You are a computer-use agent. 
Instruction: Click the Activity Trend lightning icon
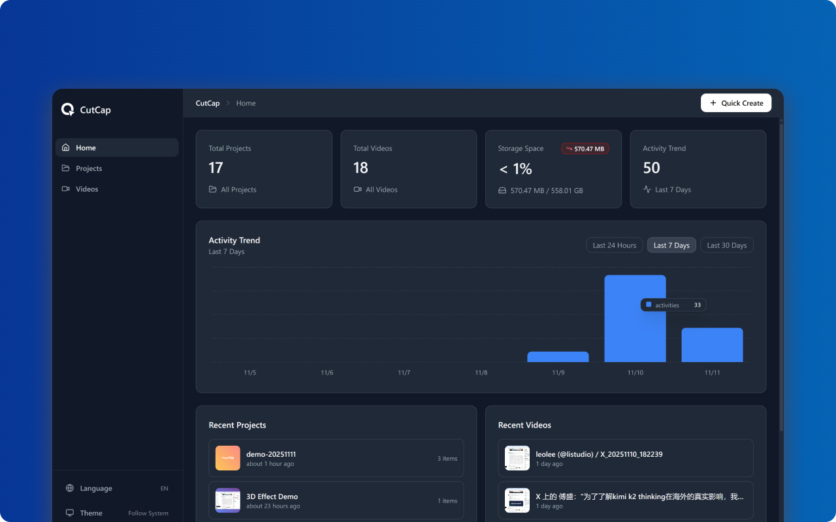[647, 189]
